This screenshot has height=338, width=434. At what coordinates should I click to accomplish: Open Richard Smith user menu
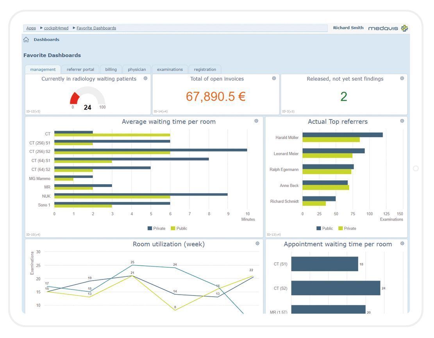348,28
